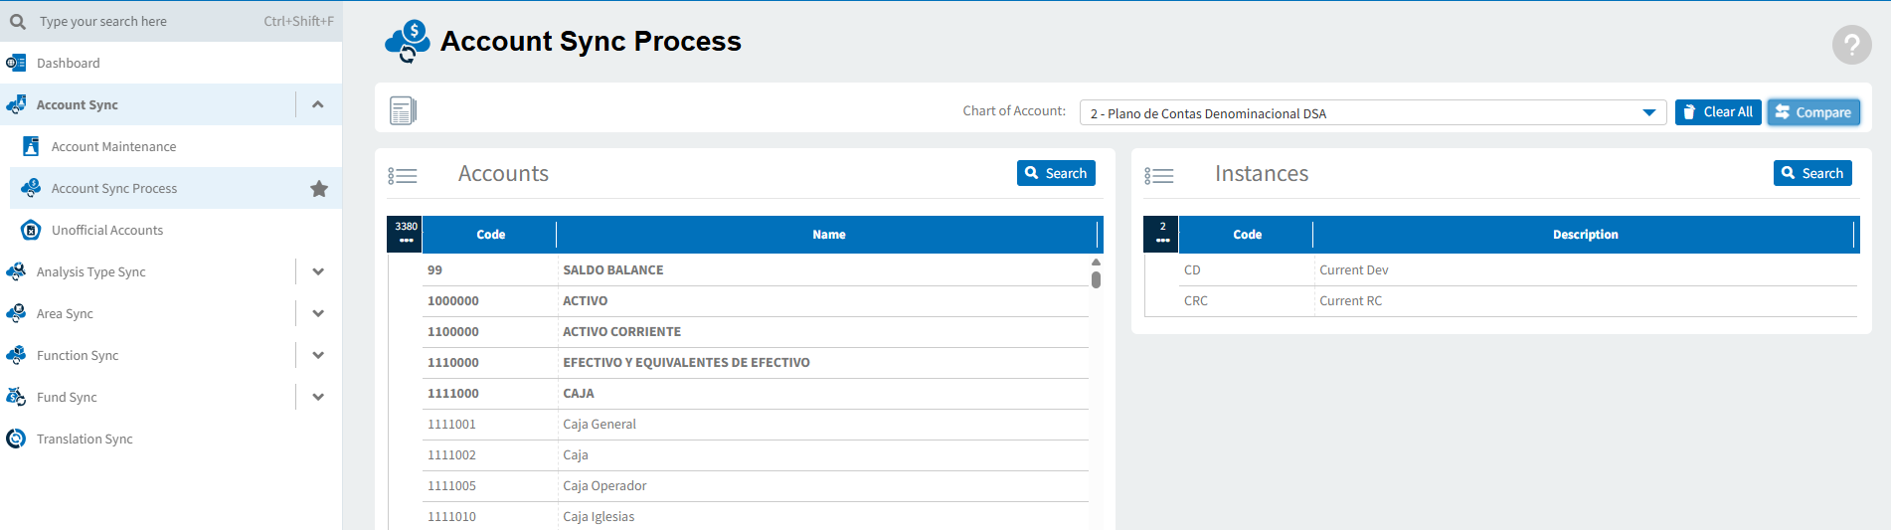Select the SALDO BALANCE account row
1891x530 pixels.
click(756, 270)
